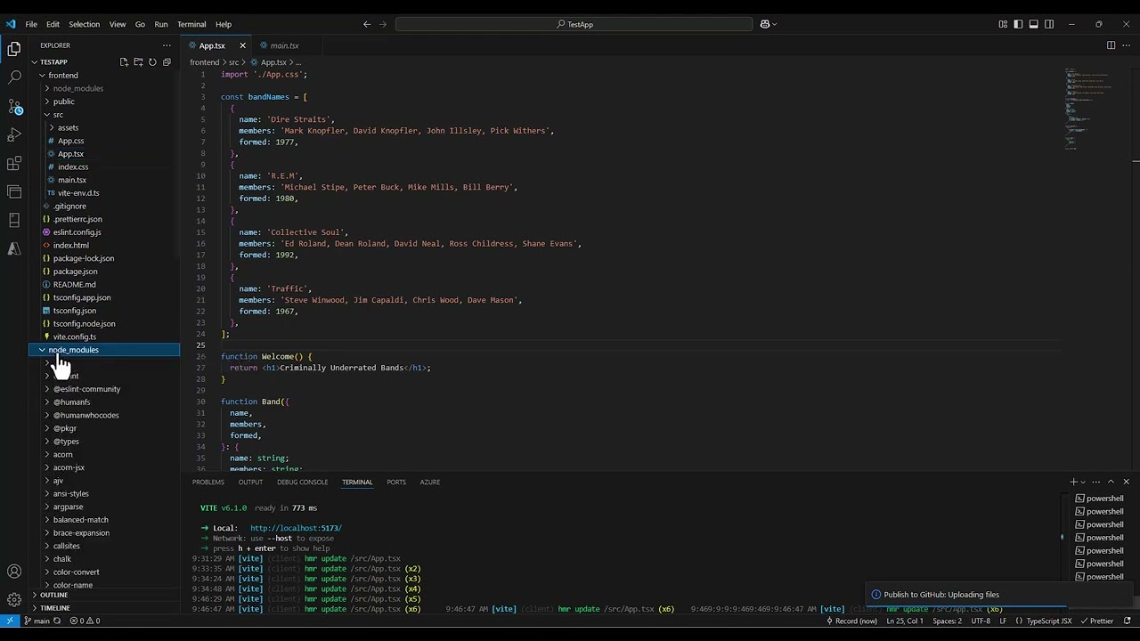Expand the TIMELINE section
Screen dimensions: 1140x641
coord(54,608)
